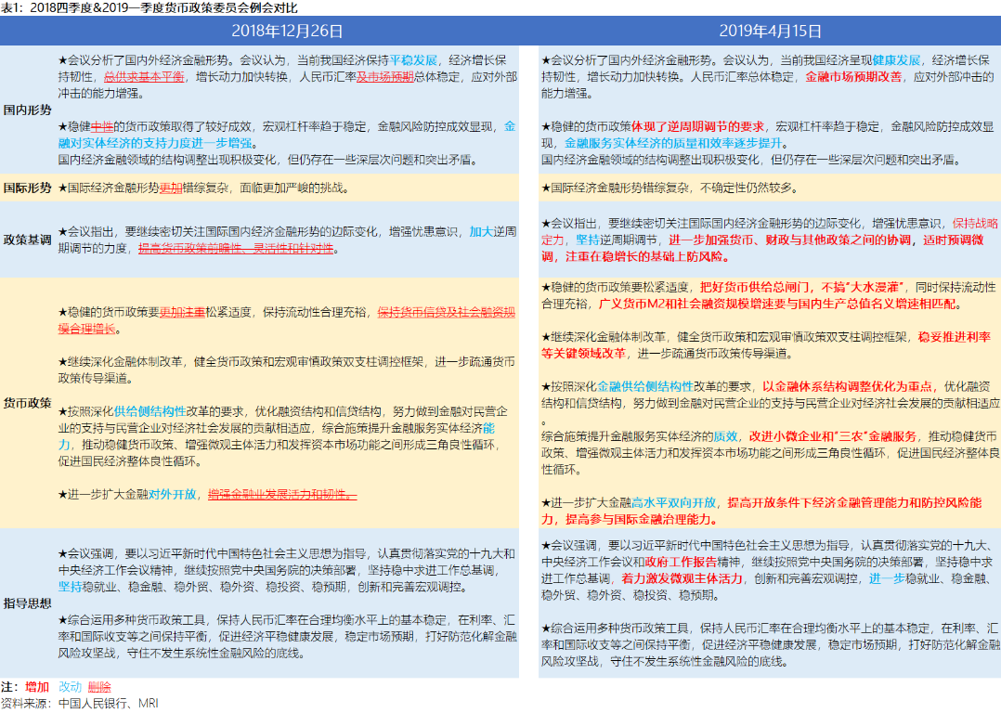This screenshot has height=713, width=1001.
Task: Click the blue word '加大' before 逆周期
Action: [x=481, y=231]
